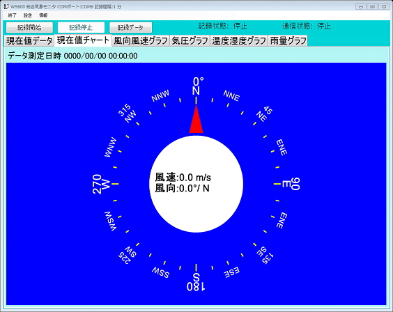Open the 終了 menu
Image resolution: width=393 pixels, height=312 pixels.
tap(12, 15)
